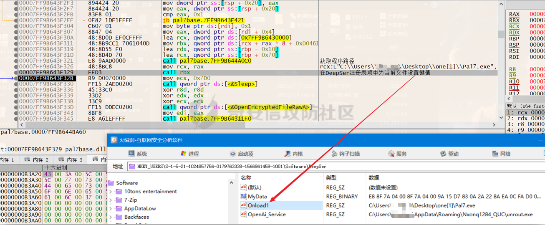This screenshot has height=225, width=545.
Task: Click the disassembly horizontal scrollbar
Action: (x=258, y=125)
